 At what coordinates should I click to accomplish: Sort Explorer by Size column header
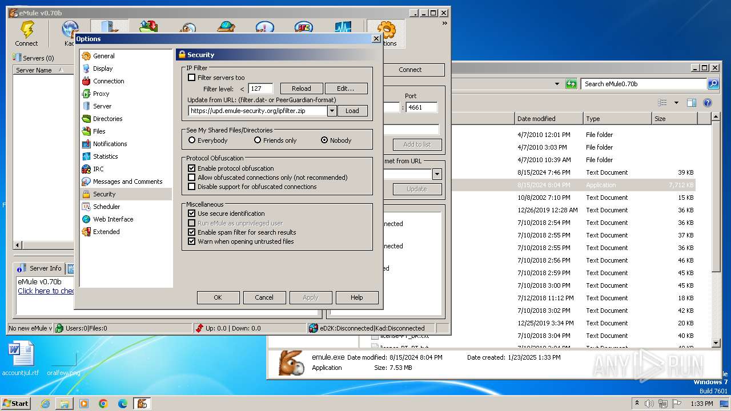tap(674, 119)
